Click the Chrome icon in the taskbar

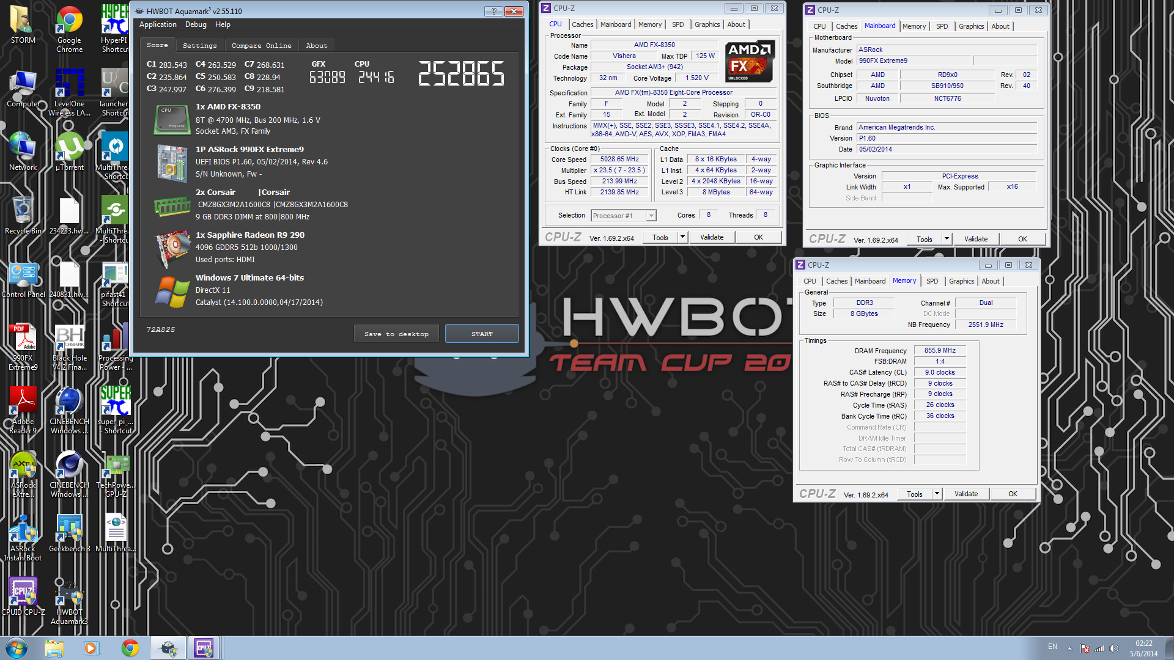pos(130,648)
